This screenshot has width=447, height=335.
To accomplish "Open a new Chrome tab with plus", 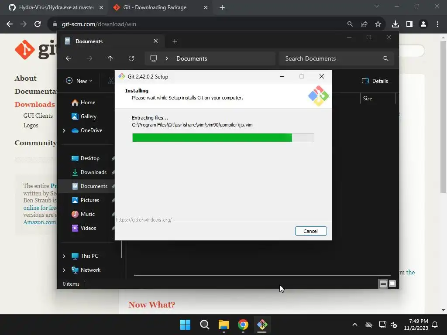I will [222, 8].
